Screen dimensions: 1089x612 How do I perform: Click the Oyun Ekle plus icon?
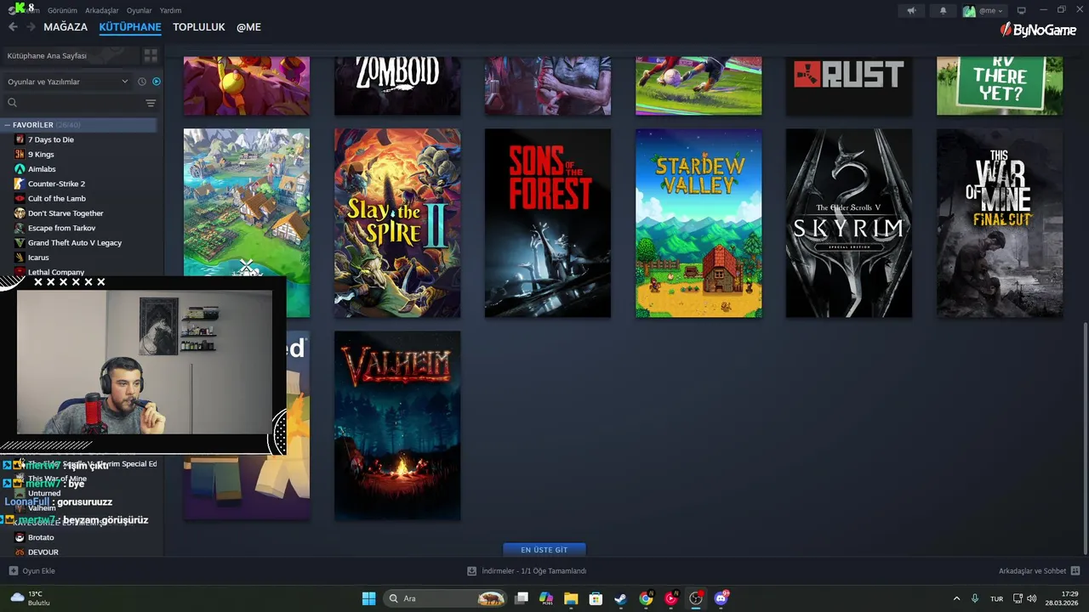click(13, 571)
